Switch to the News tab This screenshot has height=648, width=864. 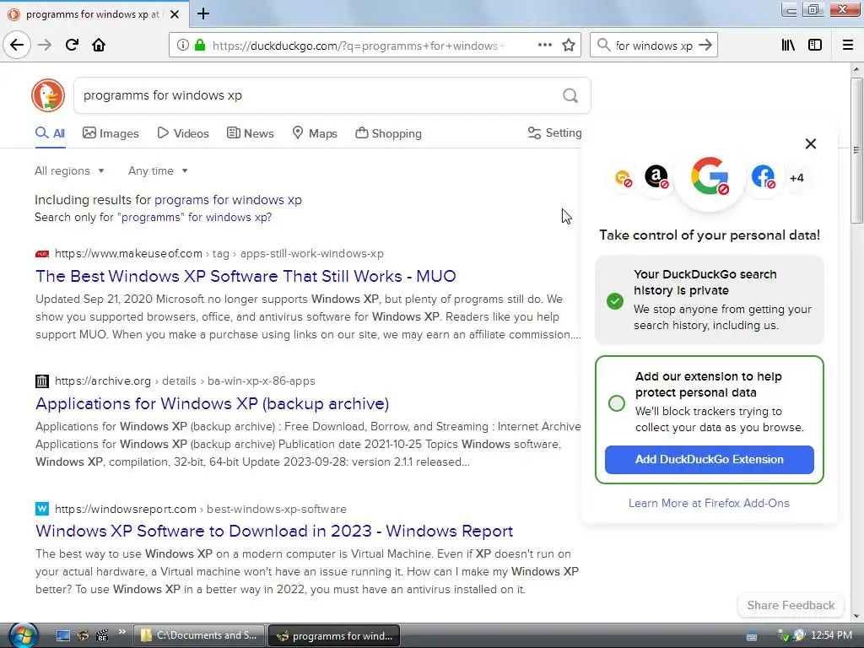(x=251, y=133)
